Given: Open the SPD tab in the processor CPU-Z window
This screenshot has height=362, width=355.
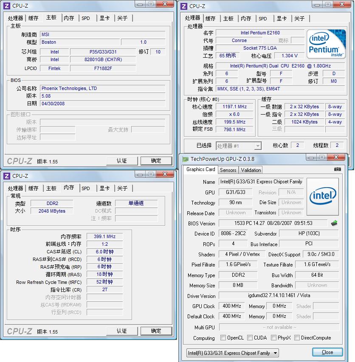Looking at the screenshot, I should click(x=263, y=19).
